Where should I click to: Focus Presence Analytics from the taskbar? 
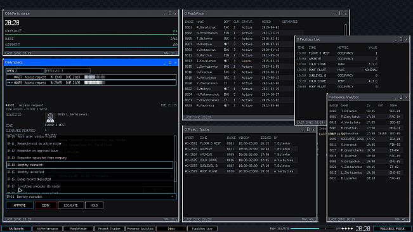(140, 229)
